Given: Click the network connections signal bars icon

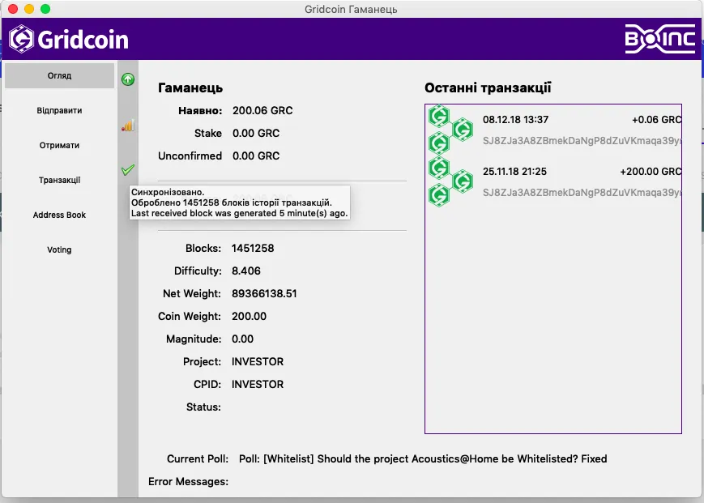Looking at the screenshot, I should [128, 126].
